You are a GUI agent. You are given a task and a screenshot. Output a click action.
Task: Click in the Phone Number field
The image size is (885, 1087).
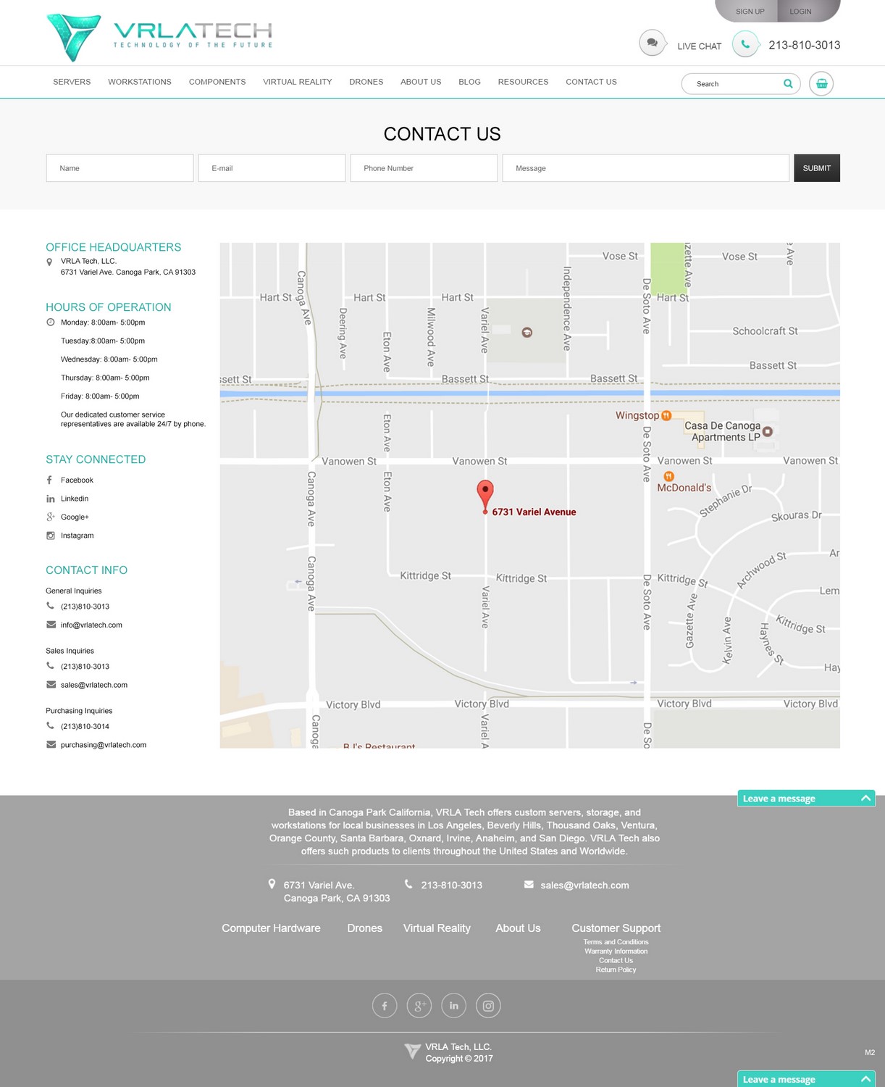coord(424,168)
